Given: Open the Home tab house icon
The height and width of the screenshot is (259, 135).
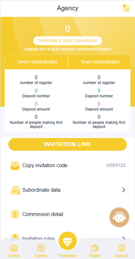Looking at the screenshot, I should [14, 248].
